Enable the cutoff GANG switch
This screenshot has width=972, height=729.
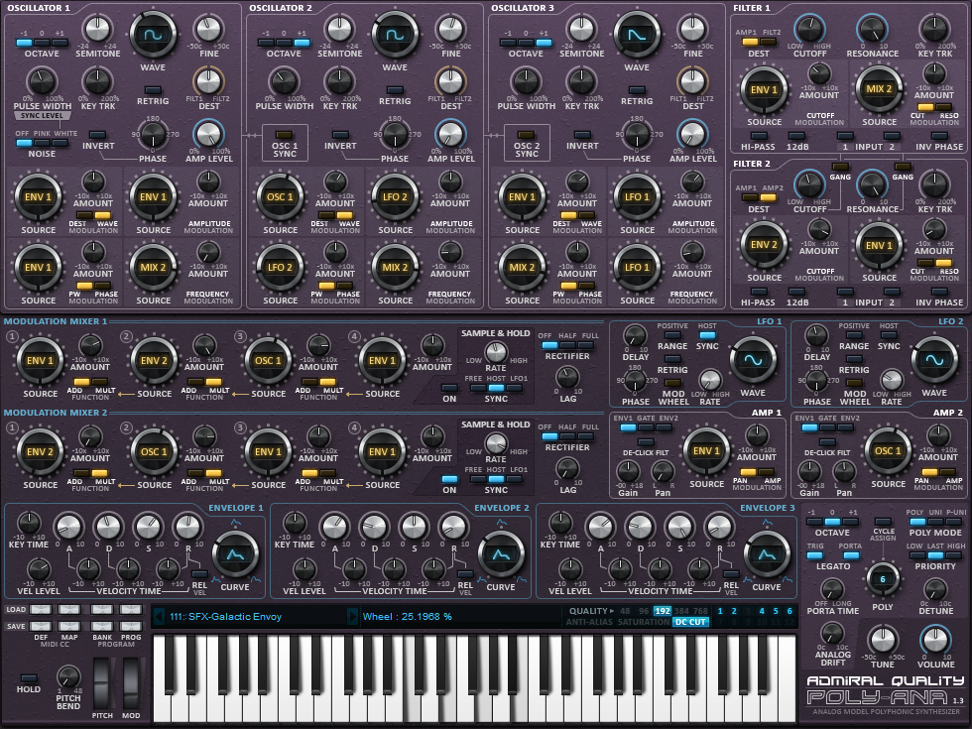(840, 167)
